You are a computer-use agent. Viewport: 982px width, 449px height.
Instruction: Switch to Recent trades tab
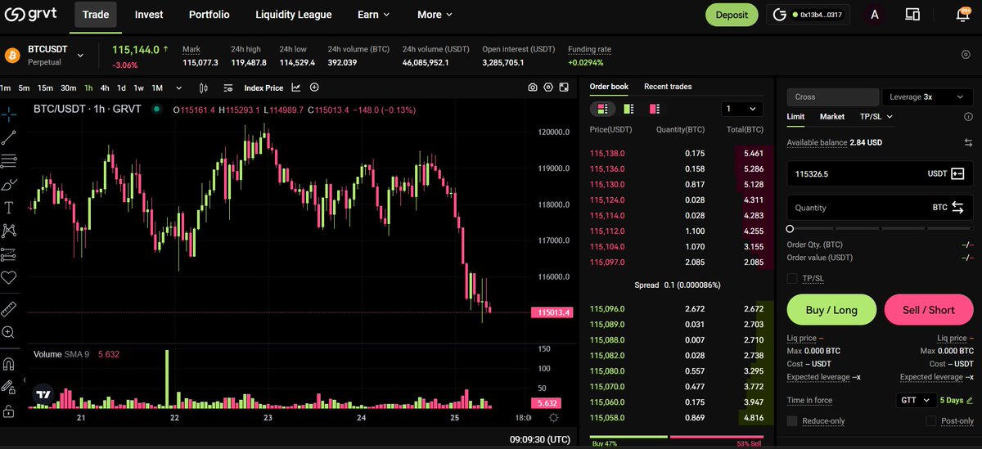click(x=668, y=86)
